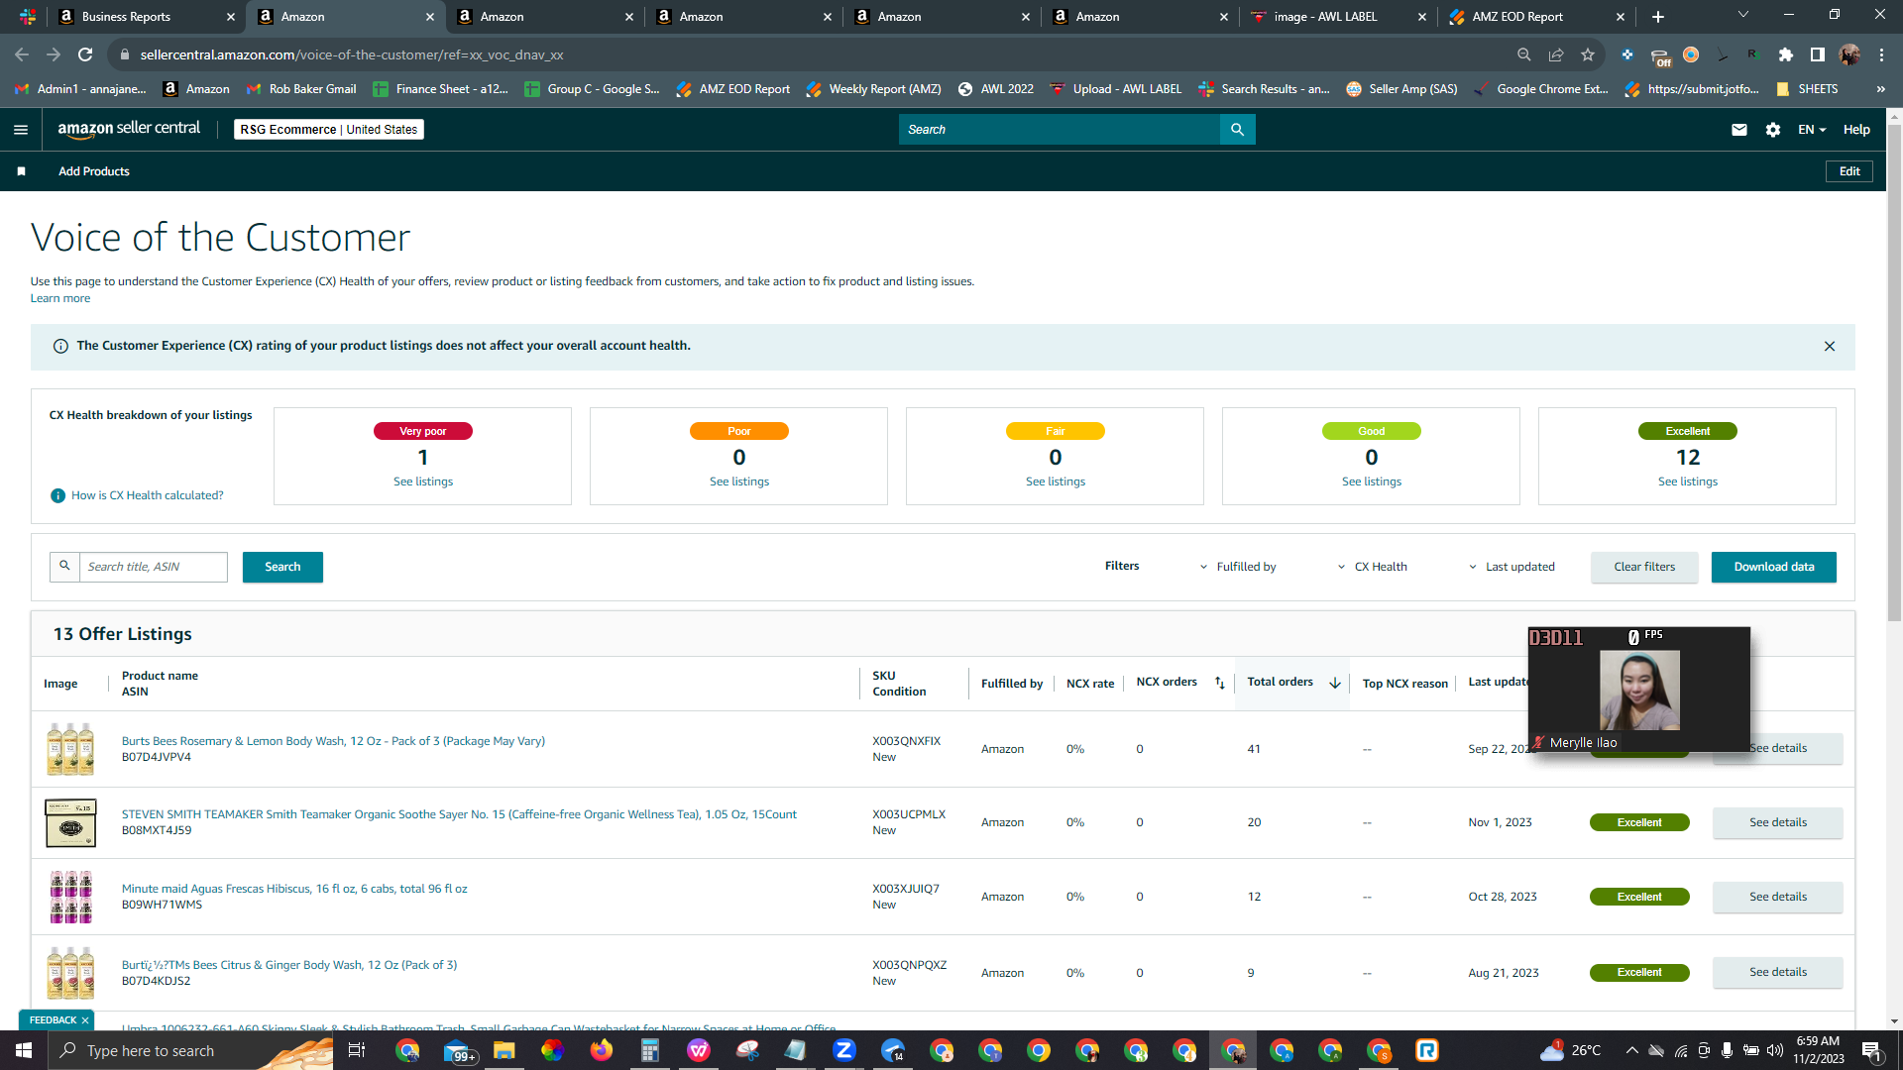Share this page using the address bar share icon

(x=1556, y=54)
